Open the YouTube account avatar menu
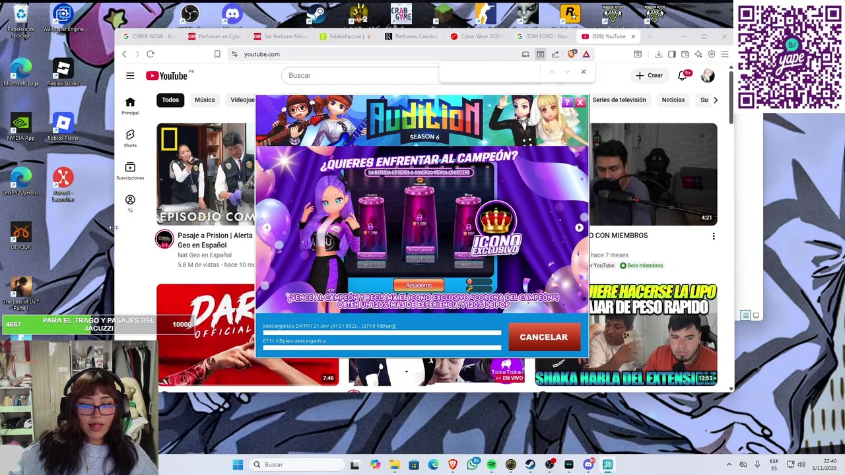Viewport: 845px width, 475px height. tap(708, 75)
